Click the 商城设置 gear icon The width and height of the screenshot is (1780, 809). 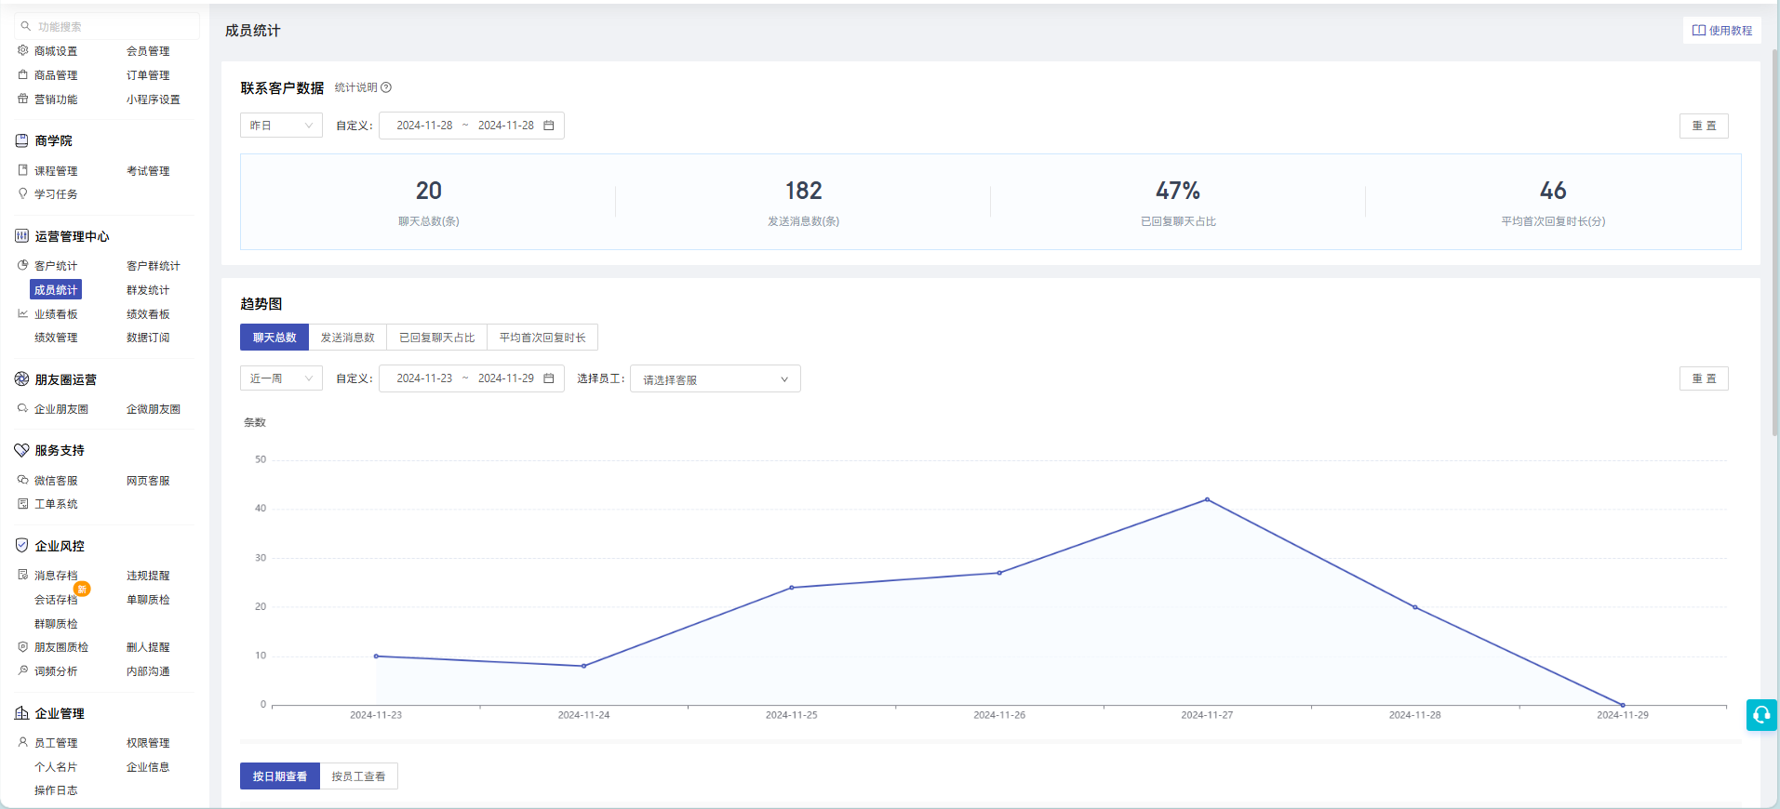tap(23, 50)
